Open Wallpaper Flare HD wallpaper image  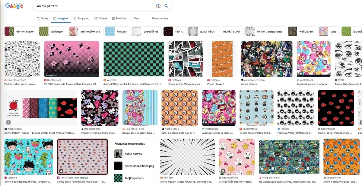pos(289,157)
